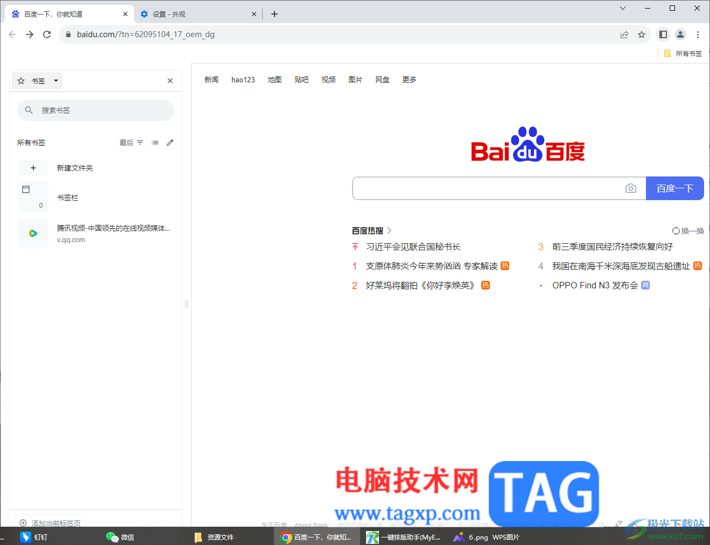Screen dimensions: 710x545
Task: Open the 最后 sort order dropdown
Action: click(x=131, y=143)
